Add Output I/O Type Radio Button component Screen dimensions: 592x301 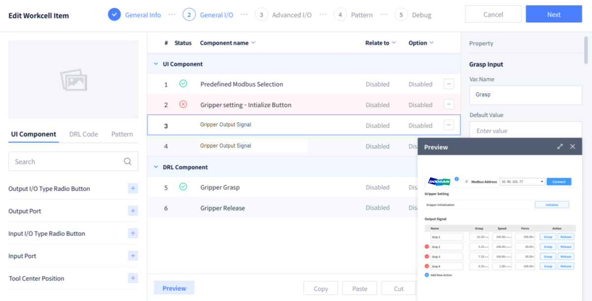click(133, 188)
